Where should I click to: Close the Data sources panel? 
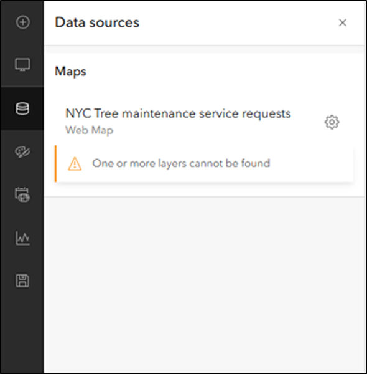[x=343, y=22]
